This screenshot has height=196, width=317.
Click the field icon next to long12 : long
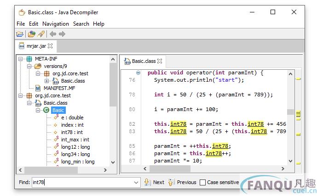click(56, 146)
